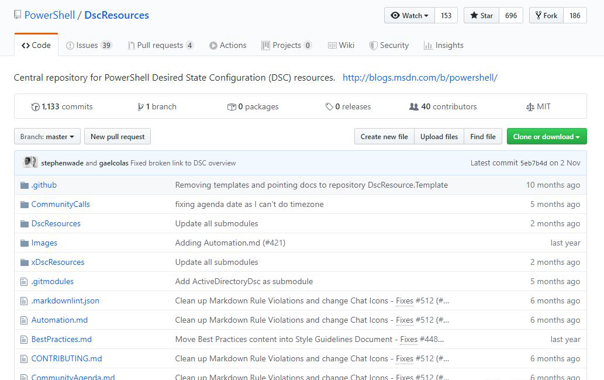604x380 pixels.
Task: Click the file icon for .markdownlint.json
Action: click(24, 301)
